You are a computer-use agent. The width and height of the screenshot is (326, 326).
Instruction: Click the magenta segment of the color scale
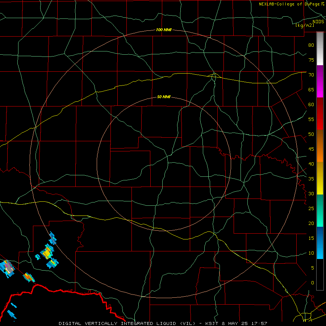(320, 81)
